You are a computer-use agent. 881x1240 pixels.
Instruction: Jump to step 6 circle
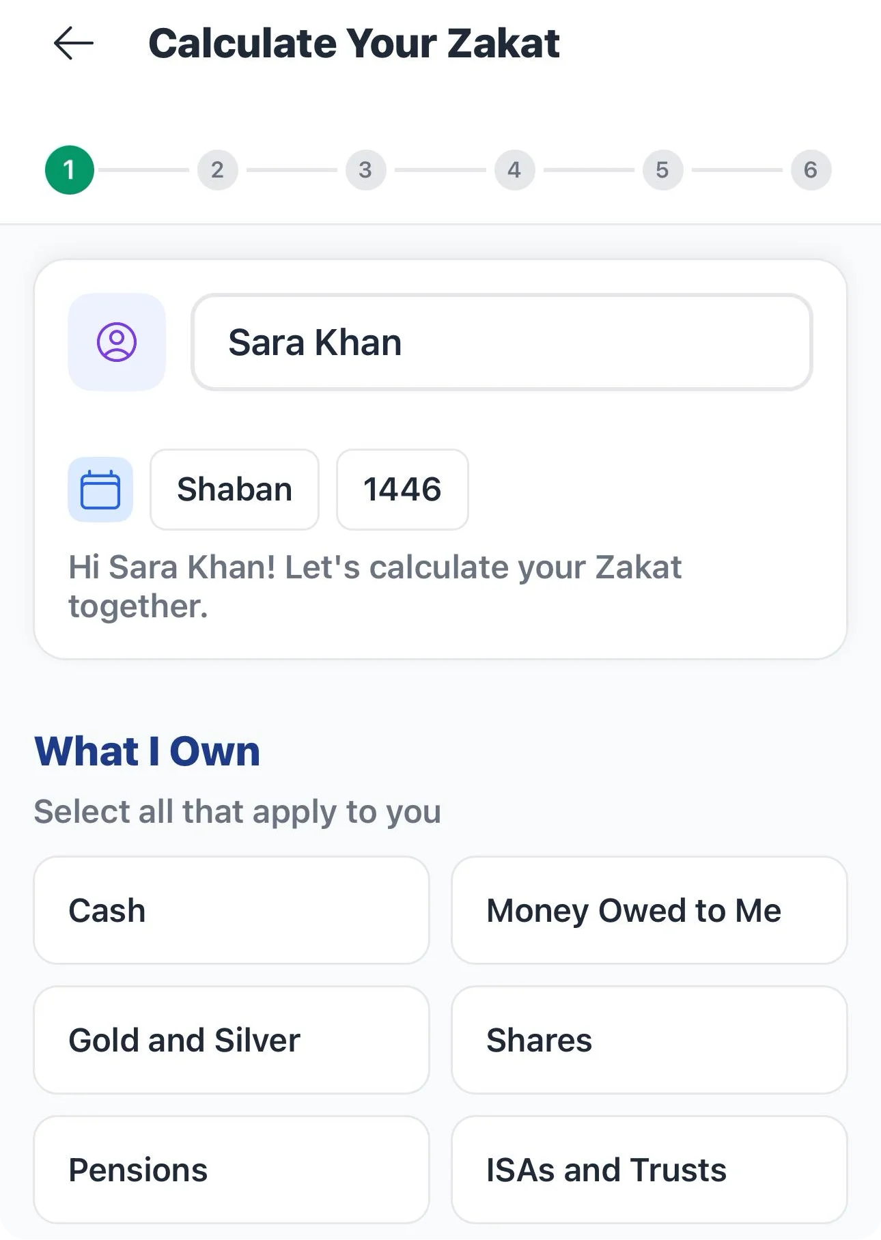tap(811, 170)
